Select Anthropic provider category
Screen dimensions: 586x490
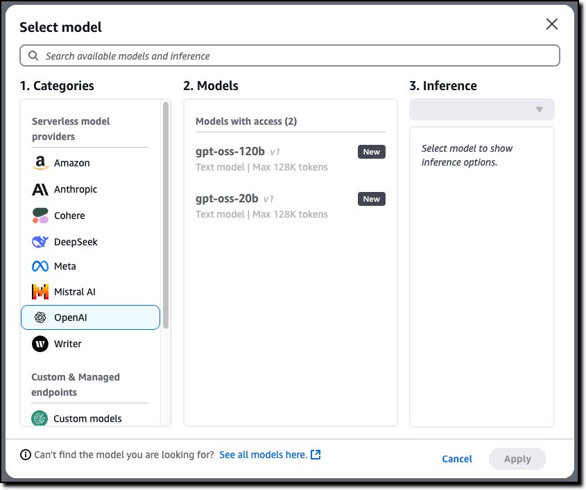click(76, 189)
